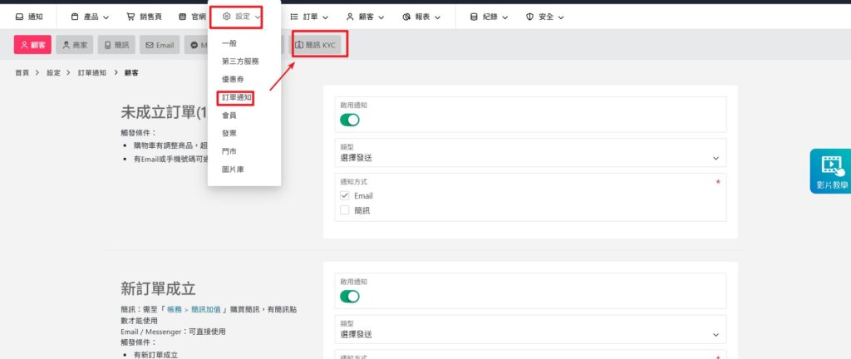851x359 pixels.
Task: Click the 安全 shield icon
Action: click(529, 17)
